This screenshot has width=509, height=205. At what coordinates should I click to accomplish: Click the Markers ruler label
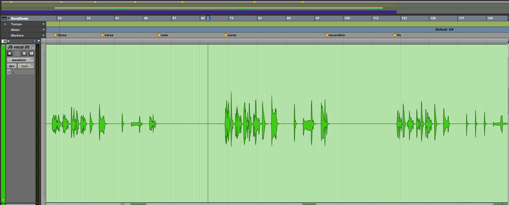17,35
